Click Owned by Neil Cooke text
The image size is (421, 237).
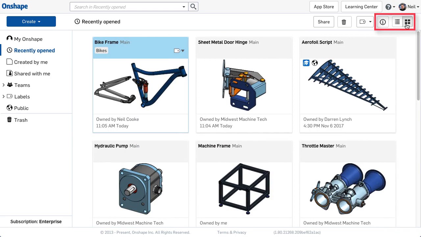coord(117,119)
